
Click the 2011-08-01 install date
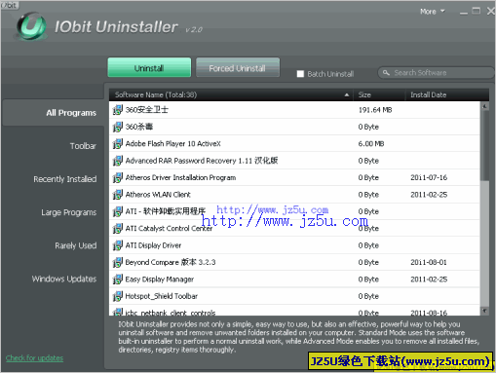tap(429, 262)
